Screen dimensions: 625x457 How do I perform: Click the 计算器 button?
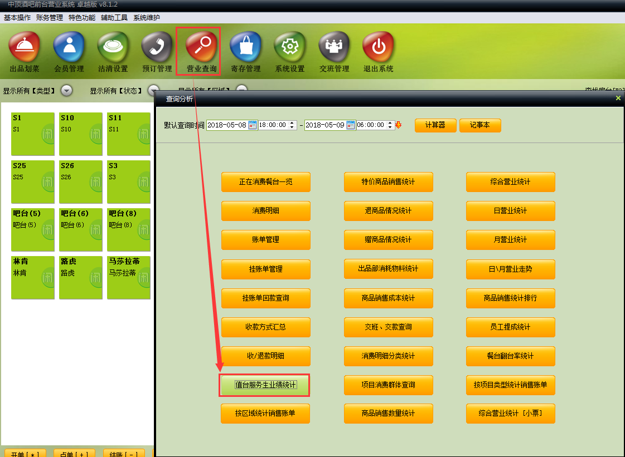[435, 125]
